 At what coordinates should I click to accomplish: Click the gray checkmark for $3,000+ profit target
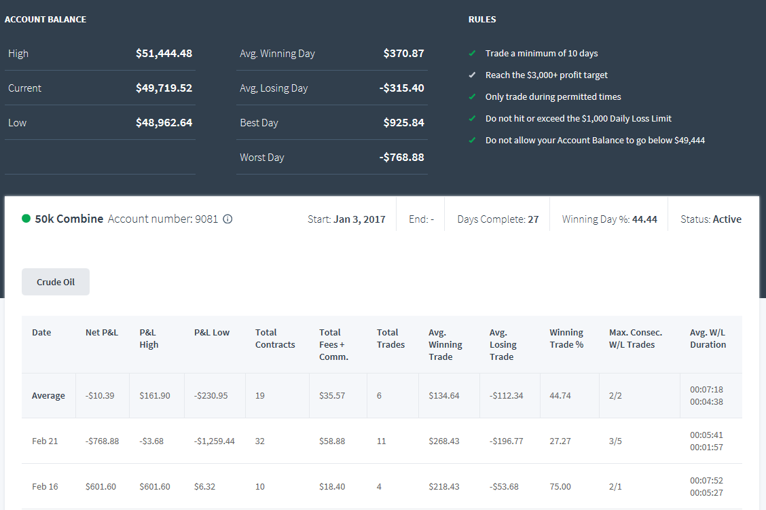tap(472, 75)
